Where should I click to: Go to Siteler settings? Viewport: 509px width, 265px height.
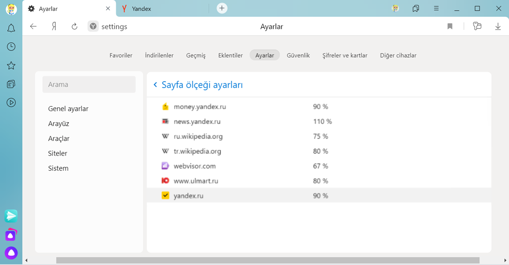pyautogui.click(x=57, y=153)
